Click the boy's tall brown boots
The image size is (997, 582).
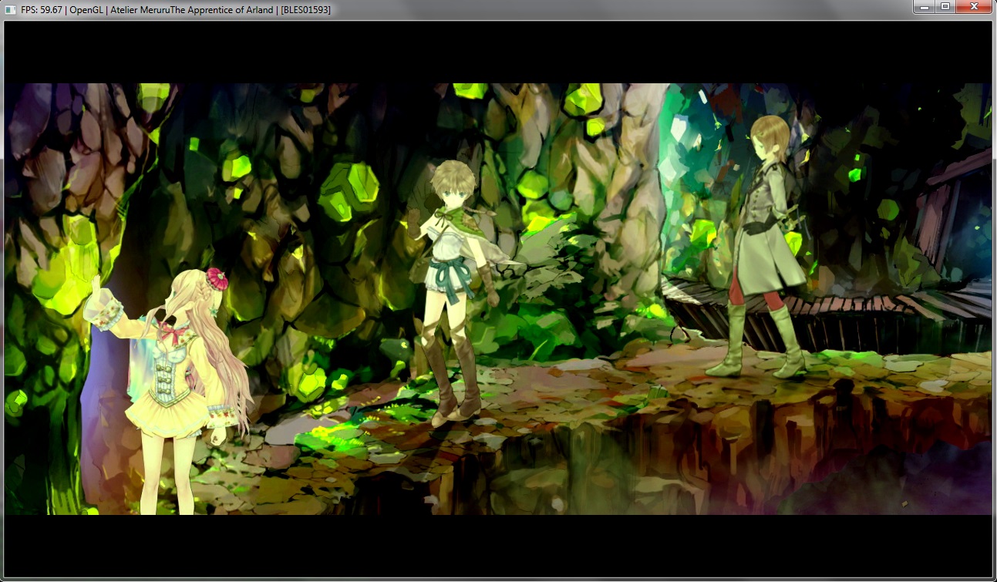tap(453, 382)
